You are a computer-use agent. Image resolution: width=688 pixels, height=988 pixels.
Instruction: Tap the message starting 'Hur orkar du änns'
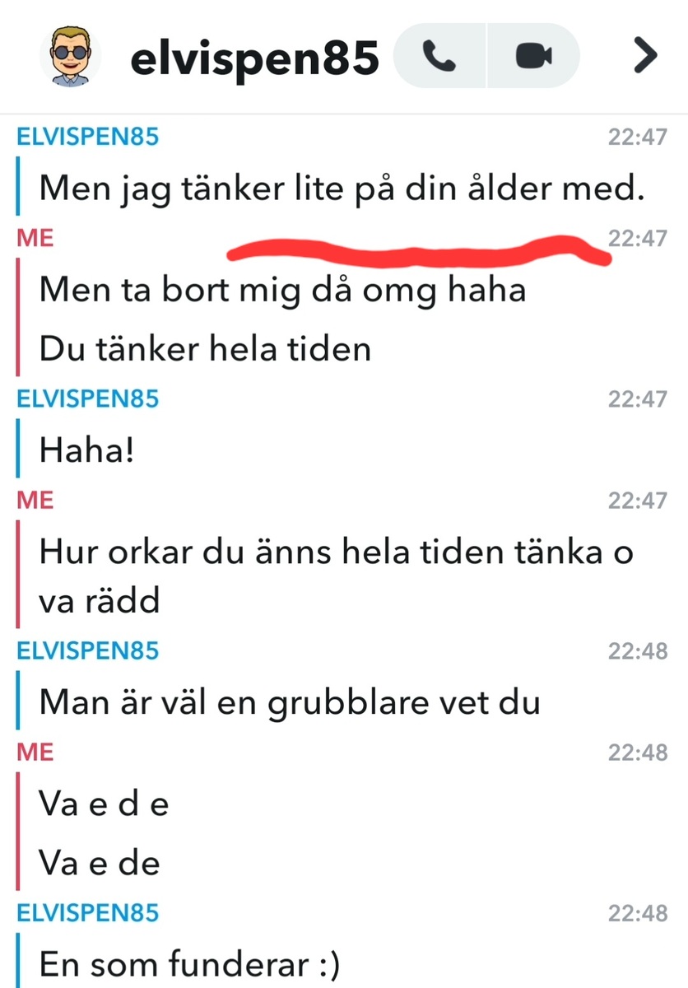point(336,576)
